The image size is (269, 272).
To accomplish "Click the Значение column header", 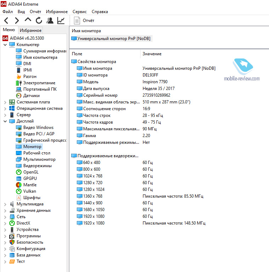I will (x=152, y=54).
